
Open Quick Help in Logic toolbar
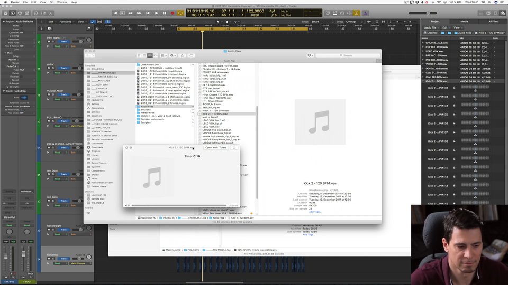[20, 13]
